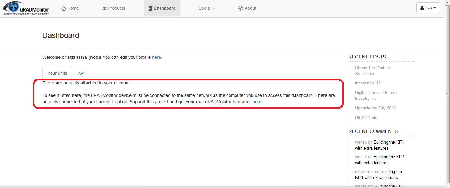Click the uRADMonitor logo

[26, 8]
